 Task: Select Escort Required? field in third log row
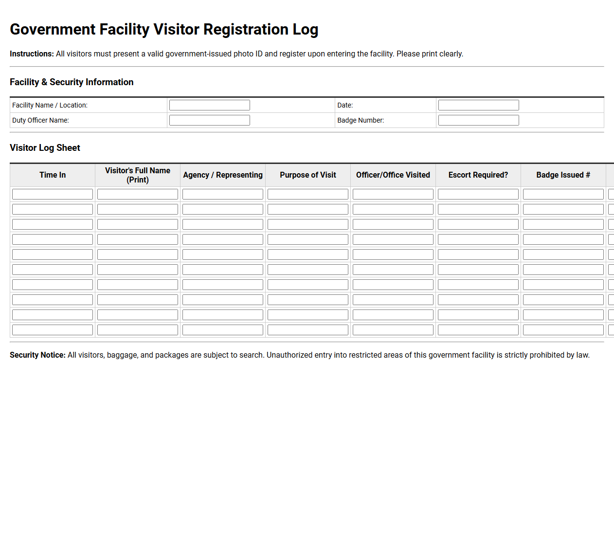478,224
